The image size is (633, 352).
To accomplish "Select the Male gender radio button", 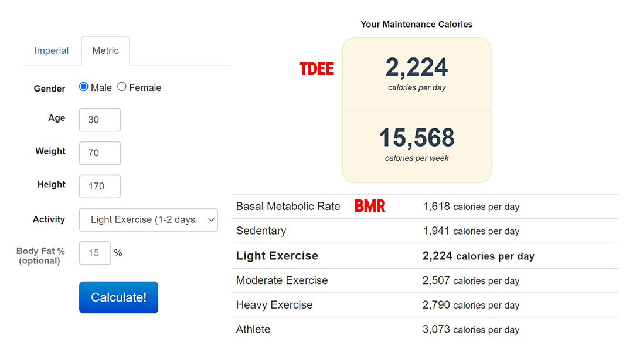I will (x=84, y=87).
